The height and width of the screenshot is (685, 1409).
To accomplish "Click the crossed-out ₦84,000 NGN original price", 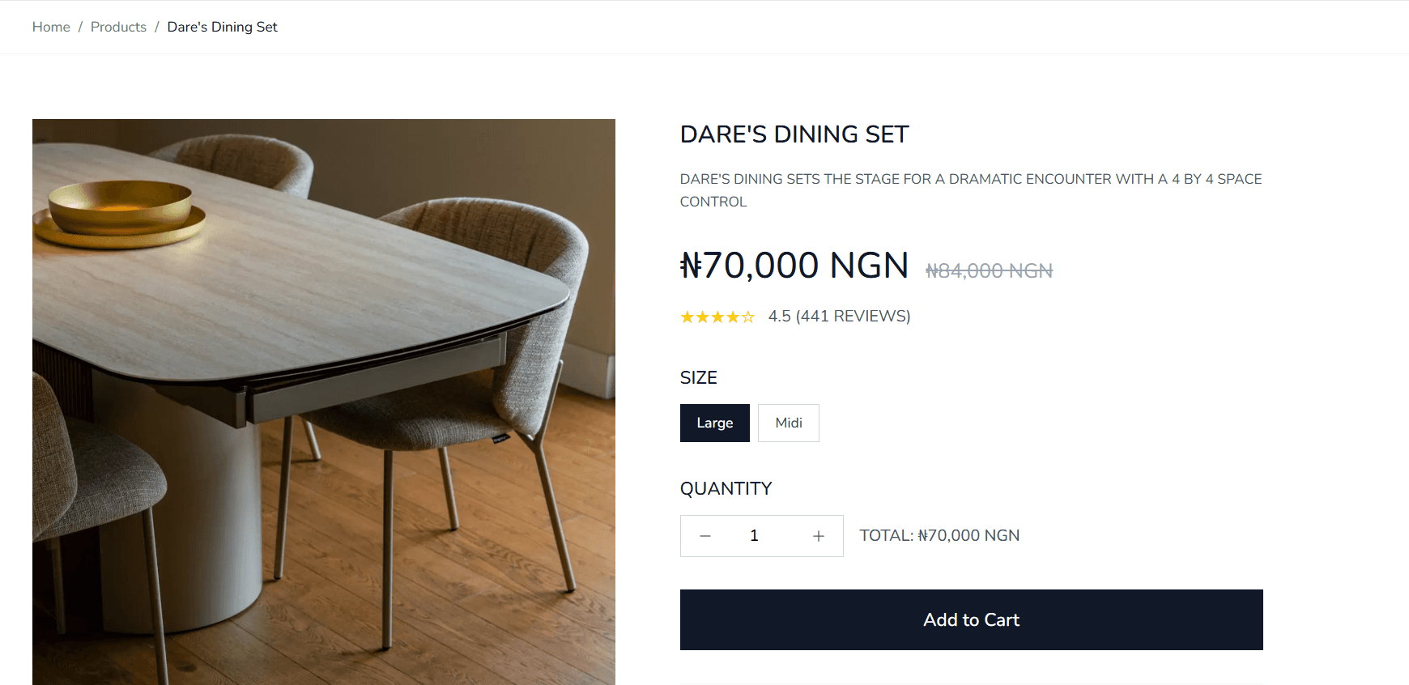I will pyautogui.click(x=989, y=270).
